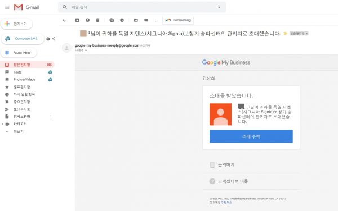
Task: Expand the categories arrow in sidebar
Action: [x=2, y=124]
